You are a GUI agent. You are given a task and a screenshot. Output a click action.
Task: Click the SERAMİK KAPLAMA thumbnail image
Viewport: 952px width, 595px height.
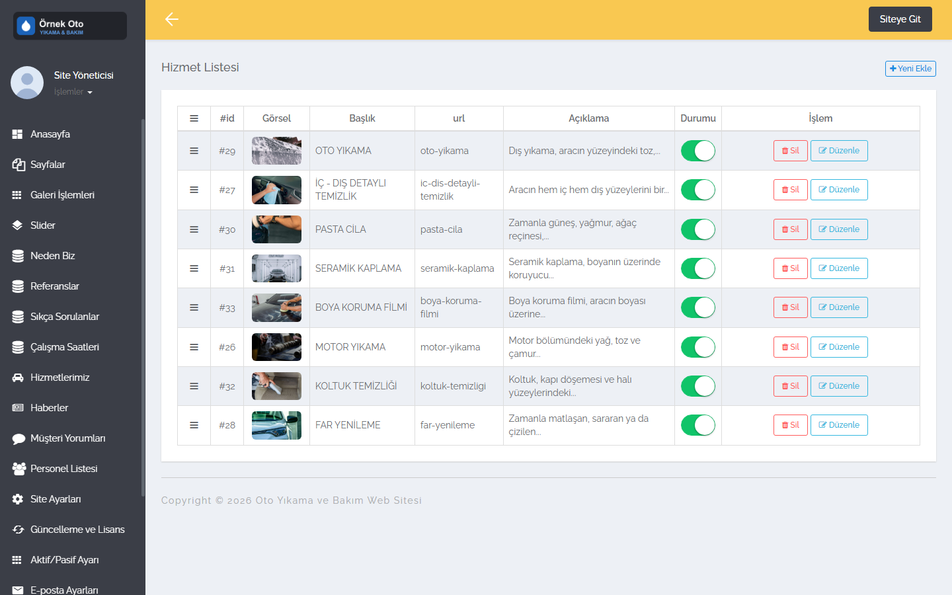[x=276, y=268]
